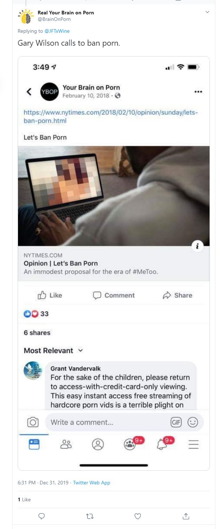Click the GIF icon in comment box
220x529 pixels.
point(176,422)
